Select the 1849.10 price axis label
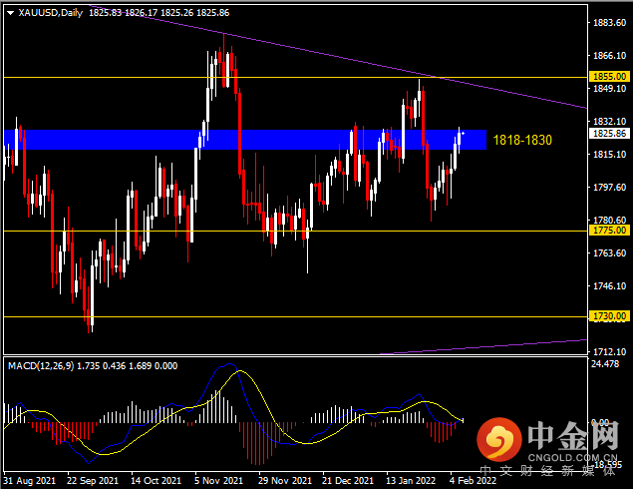 click(x=610, y=89)
